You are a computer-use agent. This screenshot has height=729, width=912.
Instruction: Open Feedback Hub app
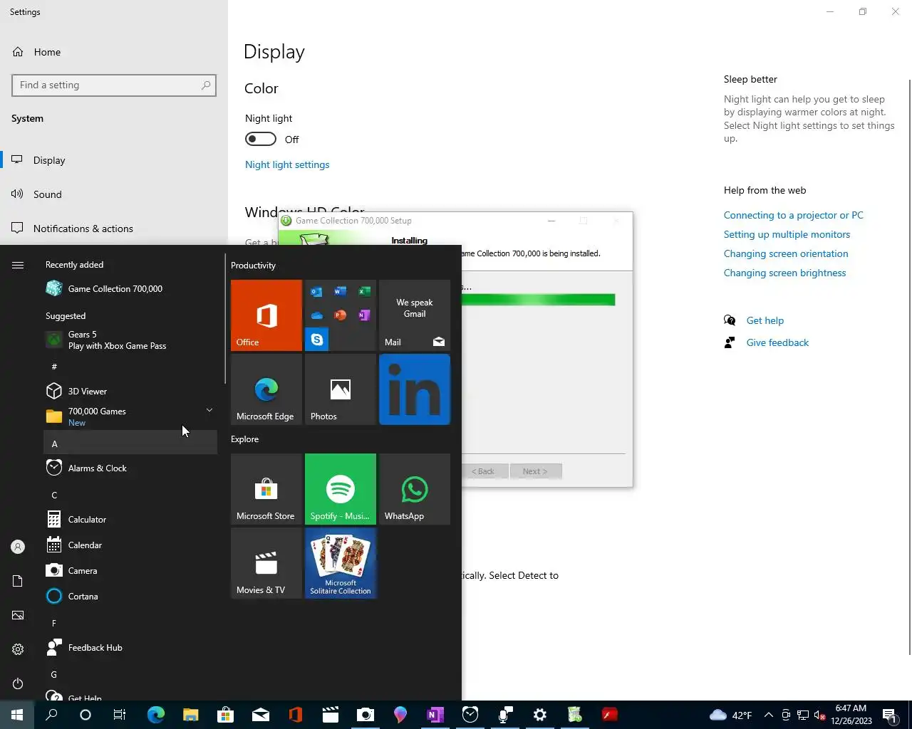click(x=130, y=647)
